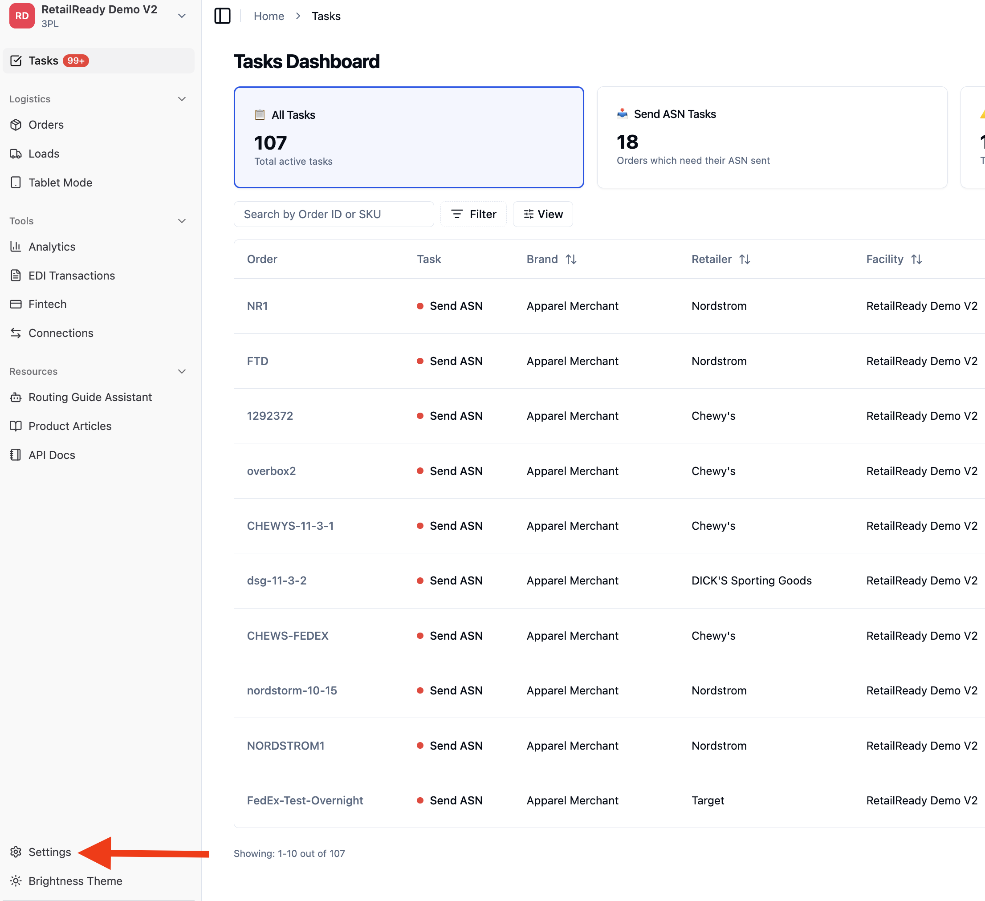This screenshot has width=985, height=901.
Task: Click the Tasks checklist icon in sidebar
Action: pos(16,61)
